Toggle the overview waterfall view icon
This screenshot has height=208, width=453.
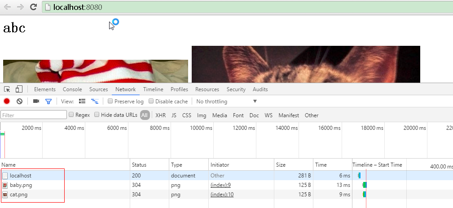(x=95, y=102)
